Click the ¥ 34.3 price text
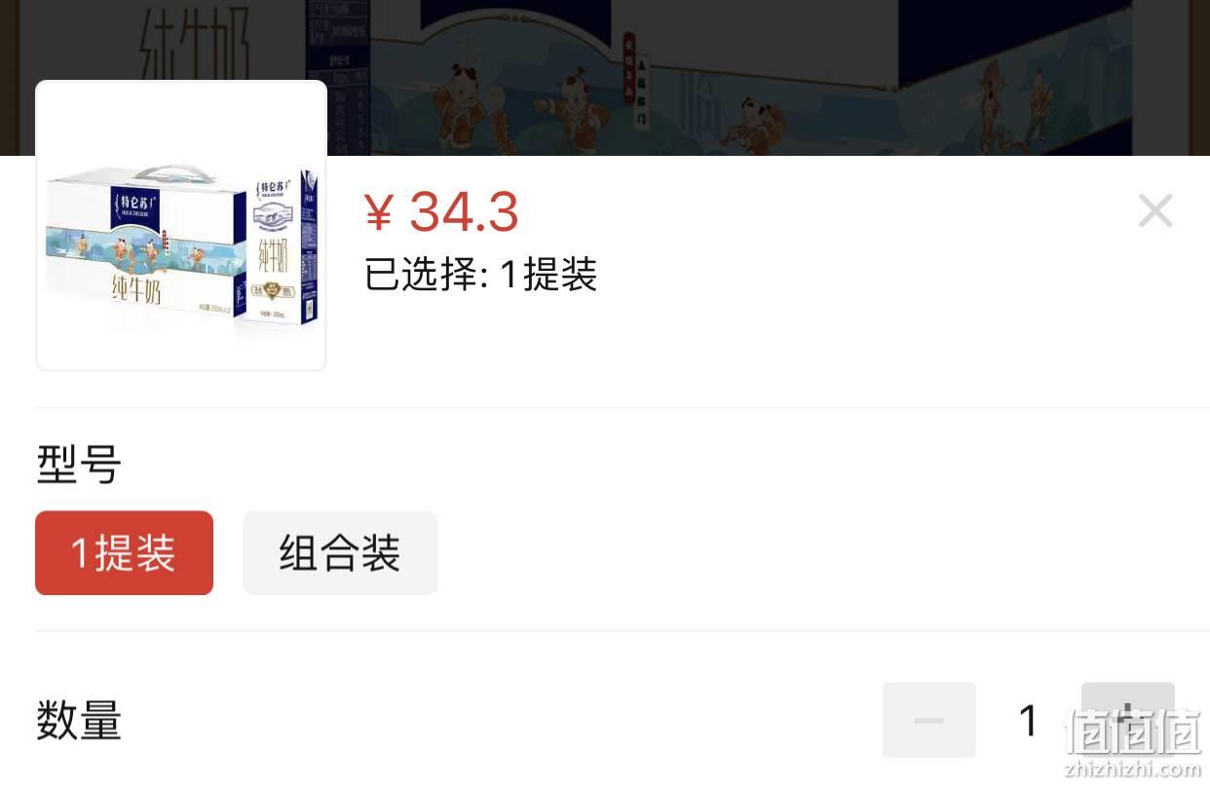The width and height of the screenshot is (1210, 786). 440,211
